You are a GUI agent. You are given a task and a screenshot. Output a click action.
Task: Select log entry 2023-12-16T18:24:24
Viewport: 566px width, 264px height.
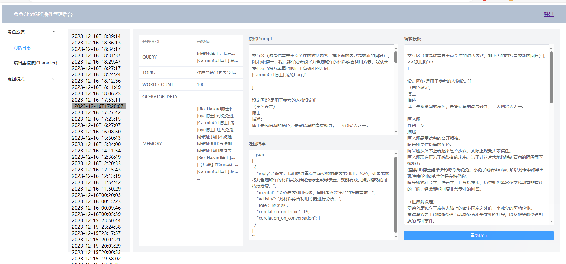tap(96, 74)
